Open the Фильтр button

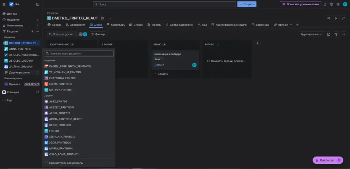[x=98, y=34]
